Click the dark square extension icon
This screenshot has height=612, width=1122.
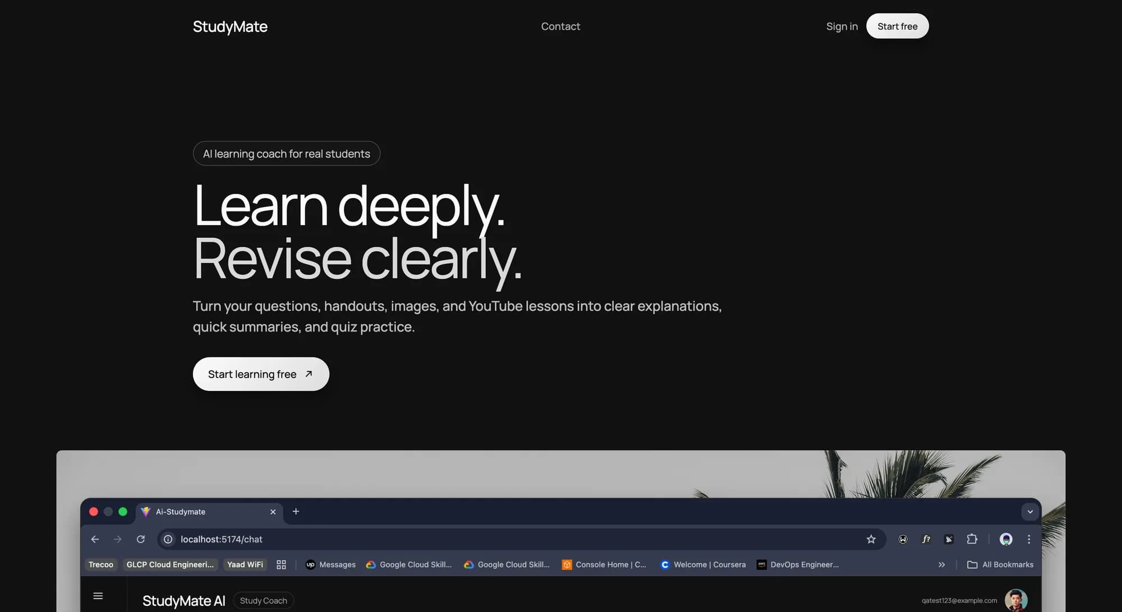[949, 539]
